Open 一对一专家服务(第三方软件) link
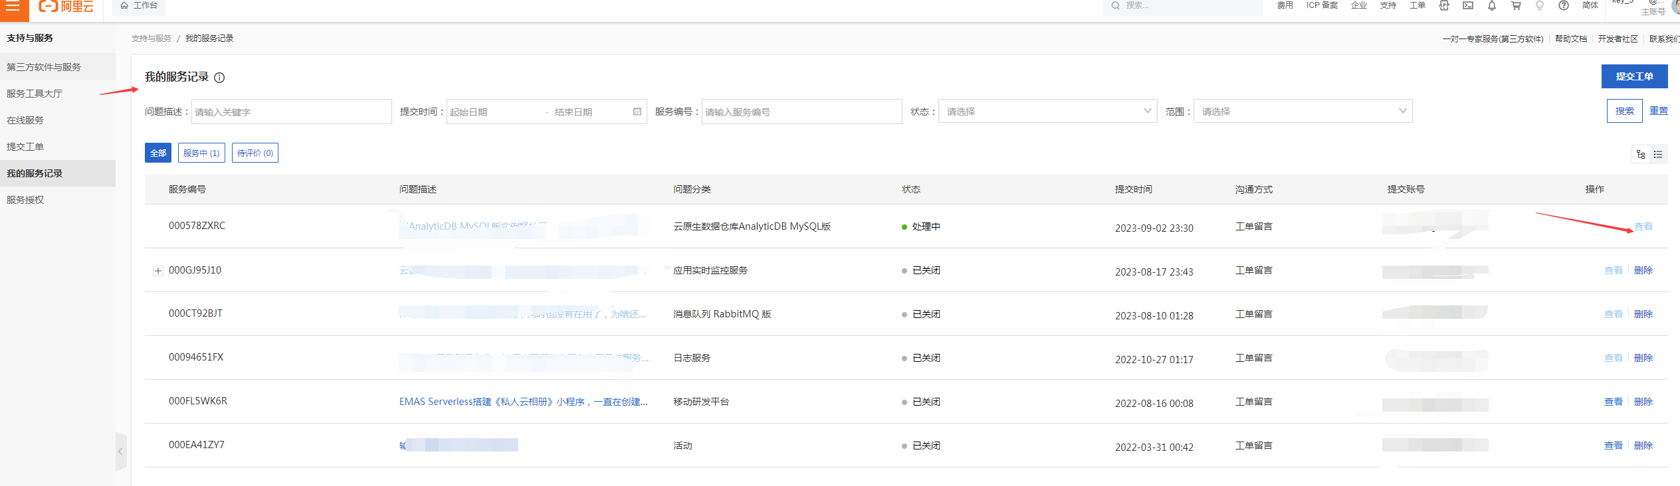 (1493, 39)
